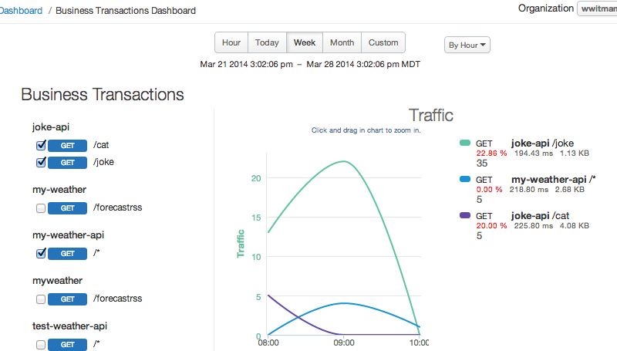Uncheck the joke-api /cat checkbox
This screenshot has height=351, width=617.
pos(40,145)
